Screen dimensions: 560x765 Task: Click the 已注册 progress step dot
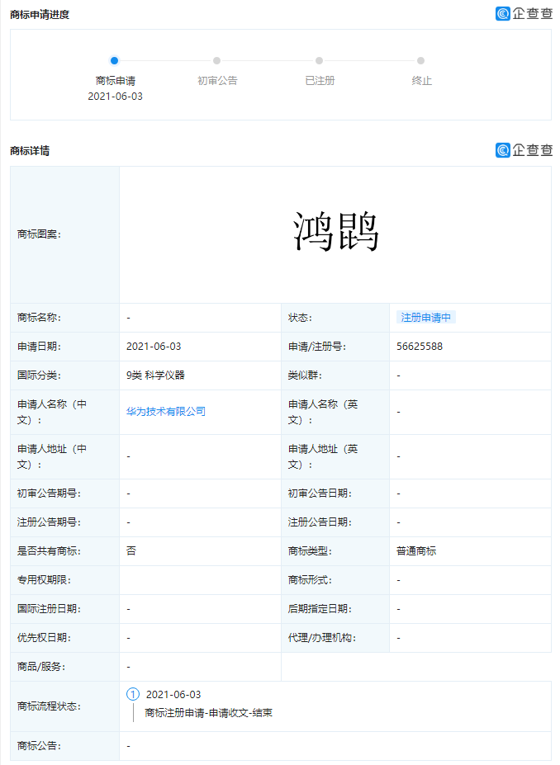(319, 60)
